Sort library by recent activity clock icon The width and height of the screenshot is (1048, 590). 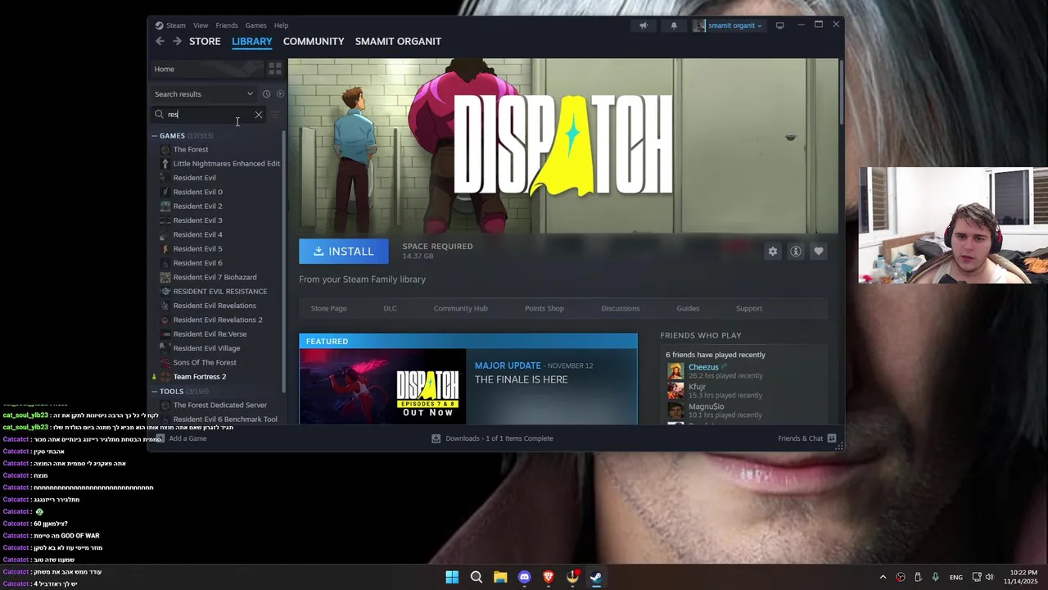coord(266,94)
